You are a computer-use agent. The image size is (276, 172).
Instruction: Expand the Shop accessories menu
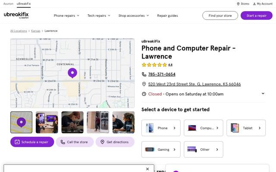pyautogui.click(x=134, y=15)
